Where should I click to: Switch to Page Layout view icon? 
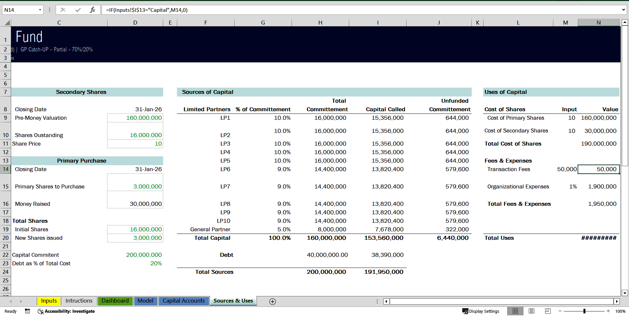coord(532,311)
